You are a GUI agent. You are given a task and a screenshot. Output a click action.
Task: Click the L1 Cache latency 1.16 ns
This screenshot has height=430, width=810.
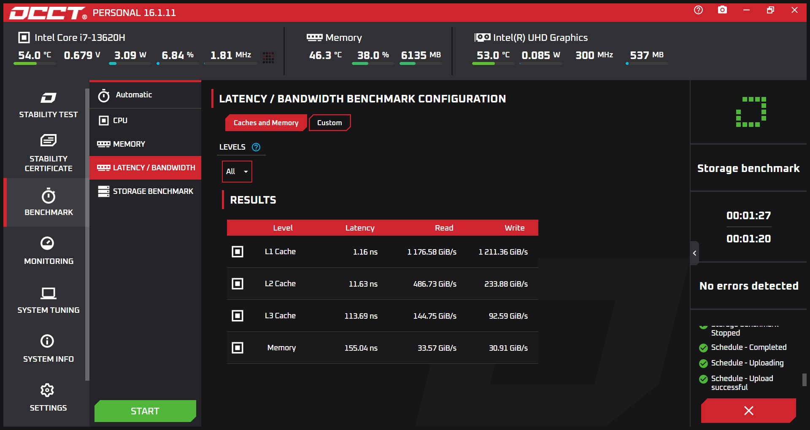pos(365,252)
